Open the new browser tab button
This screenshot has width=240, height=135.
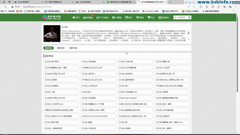coord(170,2)
